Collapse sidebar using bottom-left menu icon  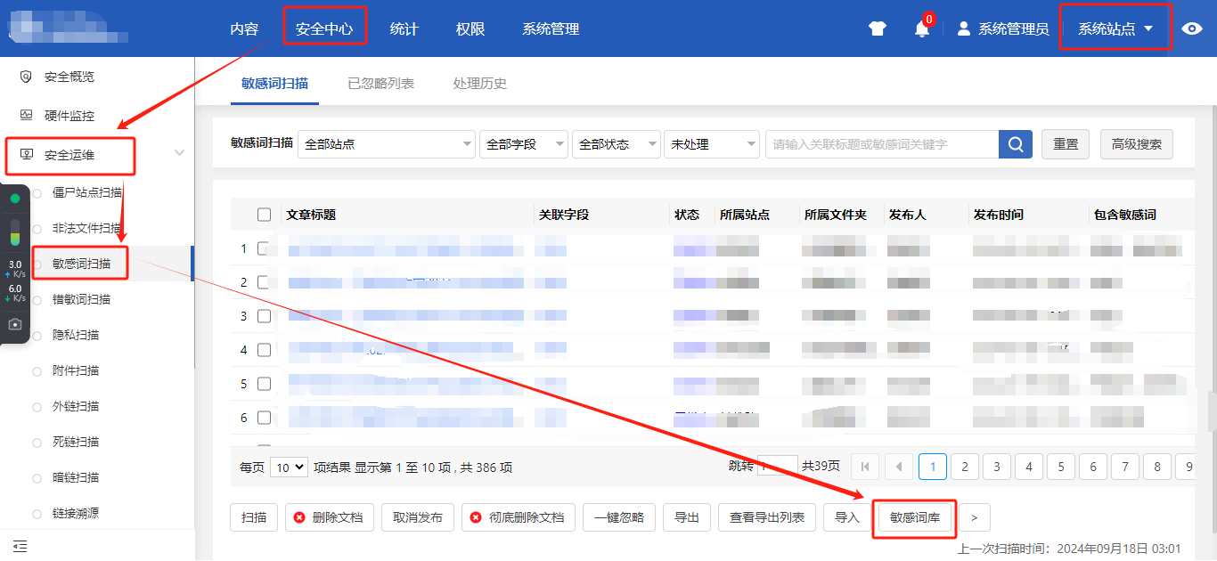coord(20,546)
